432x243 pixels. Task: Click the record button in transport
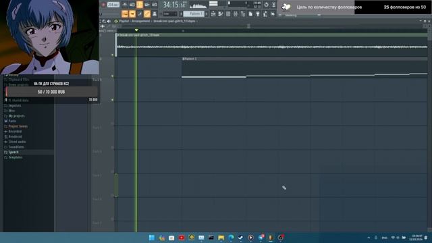pos(103,5)
